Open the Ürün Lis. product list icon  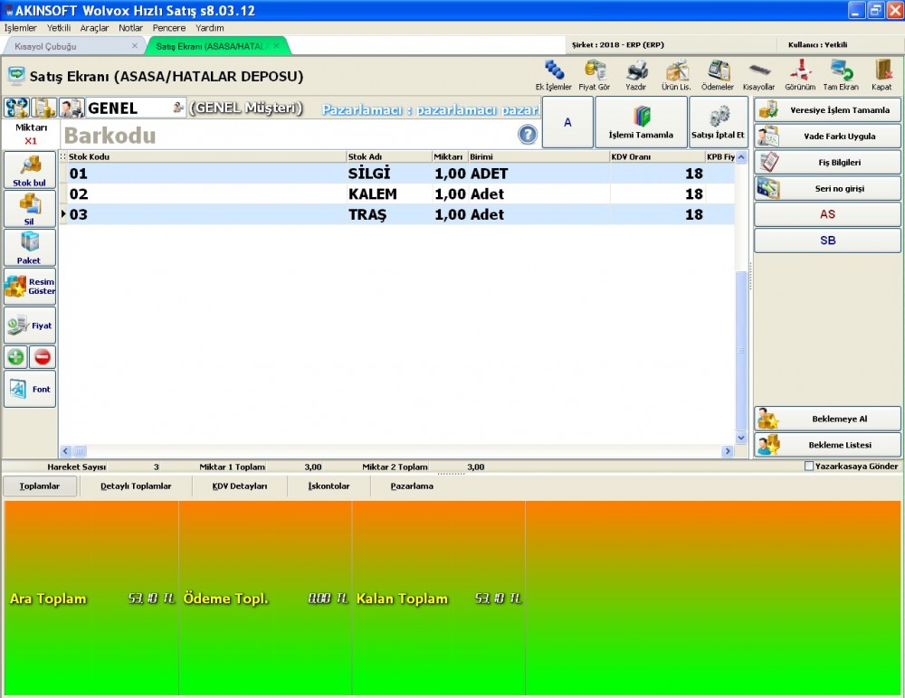point(676,76)
